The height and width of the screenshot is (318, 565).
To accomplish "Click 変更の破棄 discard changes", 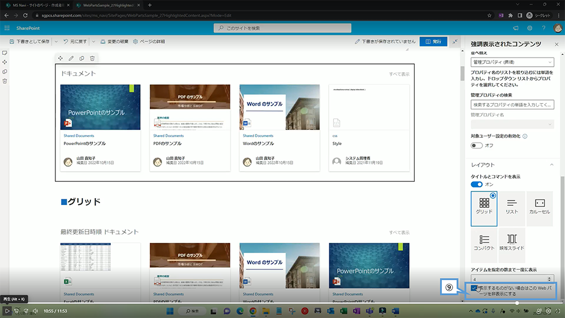I will tap(114, 41).
